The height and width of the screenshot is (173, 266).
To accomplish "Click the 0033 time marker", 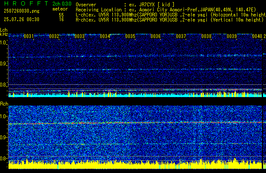I will [x=80, y=36].
